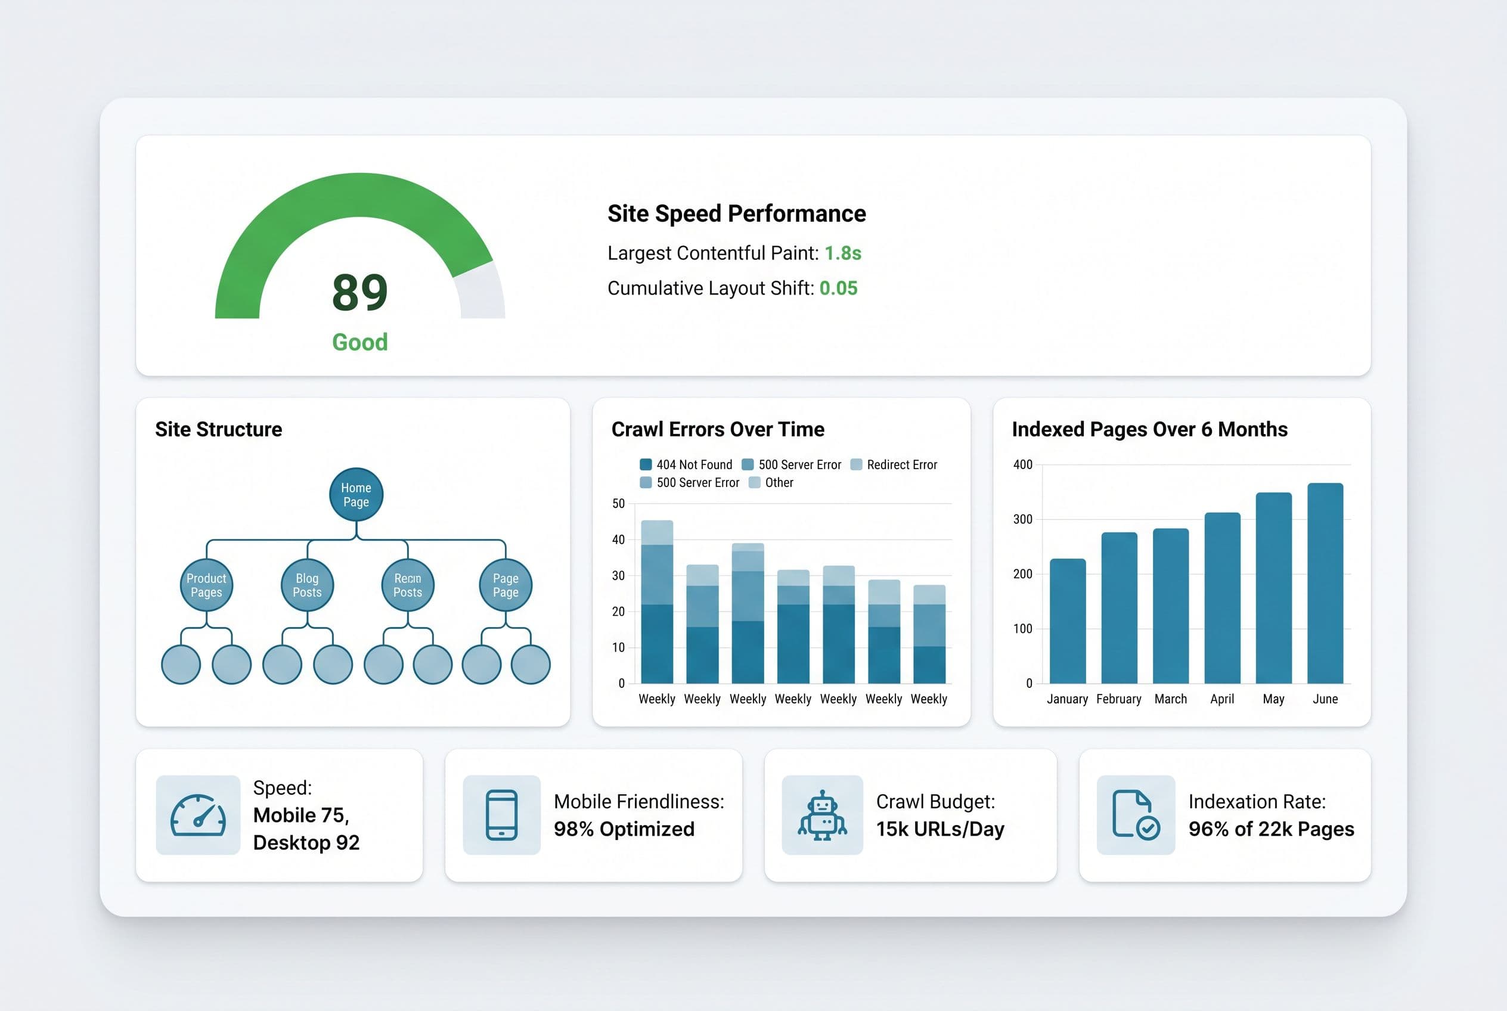This screenshot has height=1011, width=1507.
Task: Click the May bar in Indexed Pages chart
Action: tap(1273, 587)
